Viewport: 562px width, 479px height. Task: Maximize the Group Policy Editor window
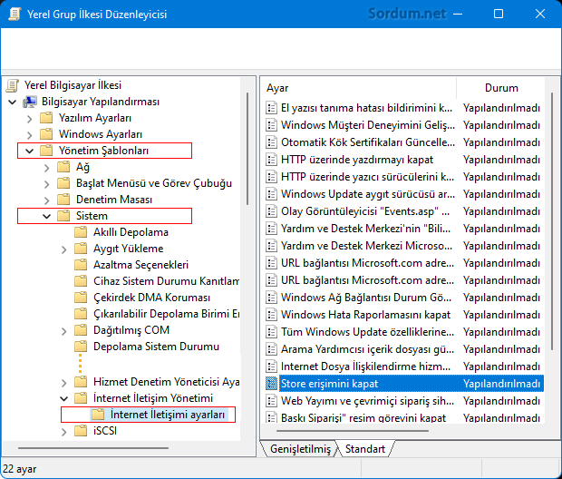tap(499, 14)
